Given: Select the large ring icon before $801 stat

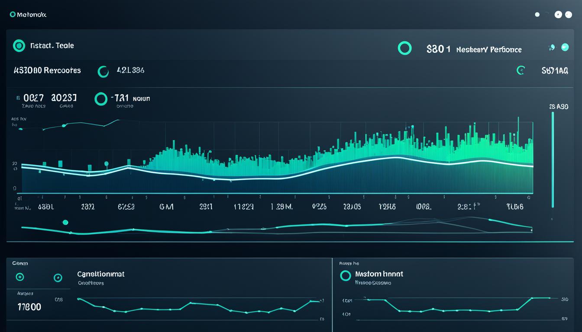Looking at the screenshot, I should click(x=405, y=48).
